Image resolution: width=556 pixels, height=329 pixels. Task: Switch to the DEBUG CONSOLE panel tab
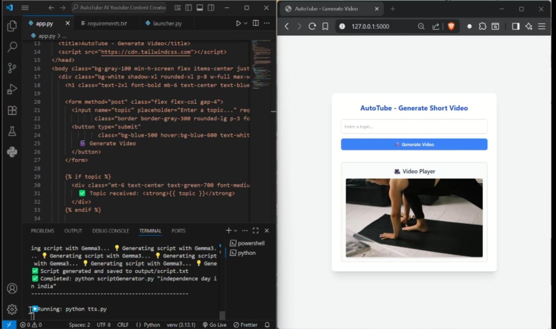coord(111,231)
